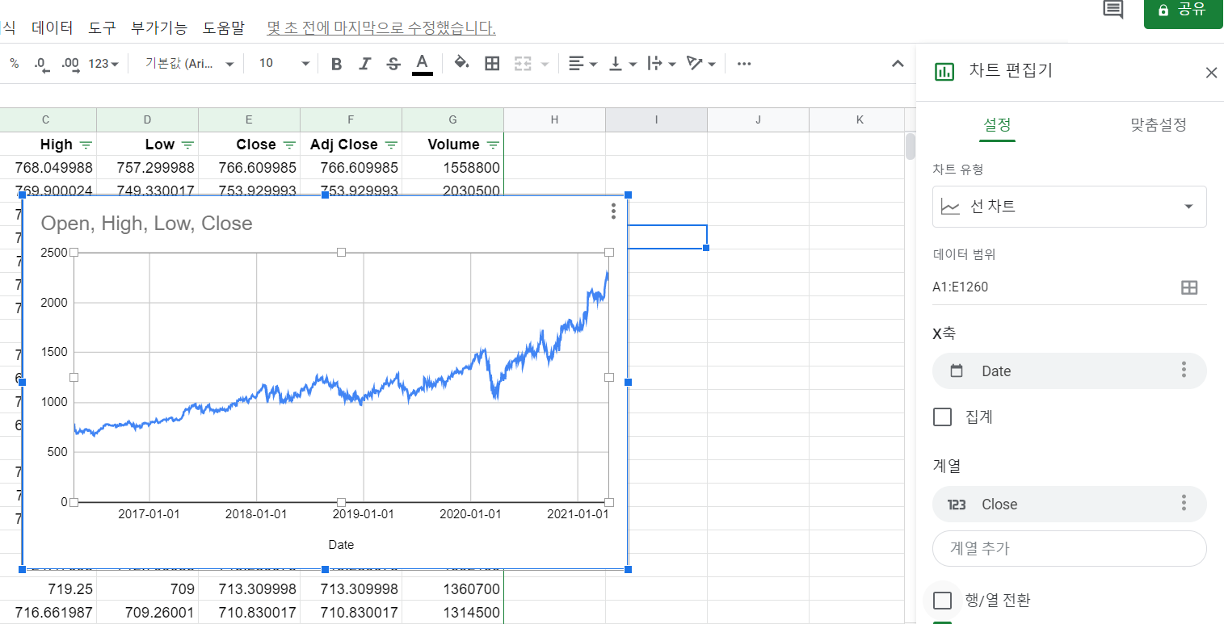Screen dimensions: 1224x624
Task: Open the cell borders tool
Action: pos(492,64)
